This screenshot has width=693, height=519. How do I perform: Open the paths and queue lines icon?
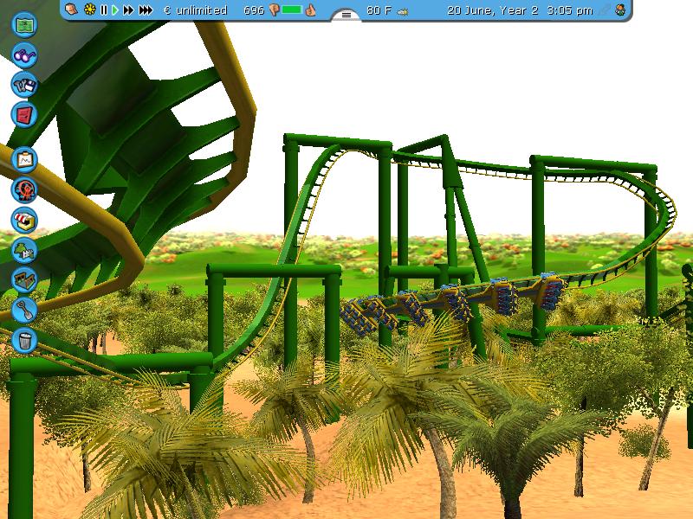[x=24, y=280]
